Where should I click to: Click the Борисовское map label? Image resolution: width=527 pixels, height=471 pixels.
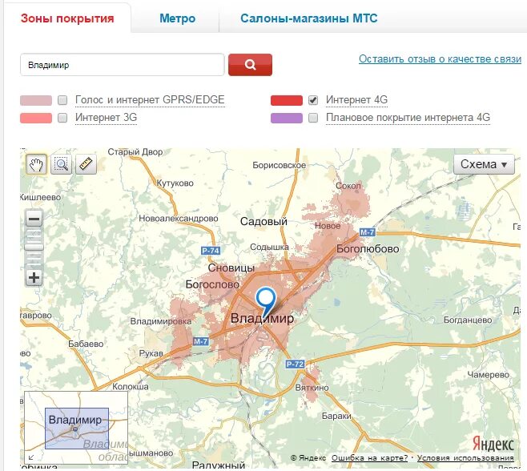[x=280, y=165]
